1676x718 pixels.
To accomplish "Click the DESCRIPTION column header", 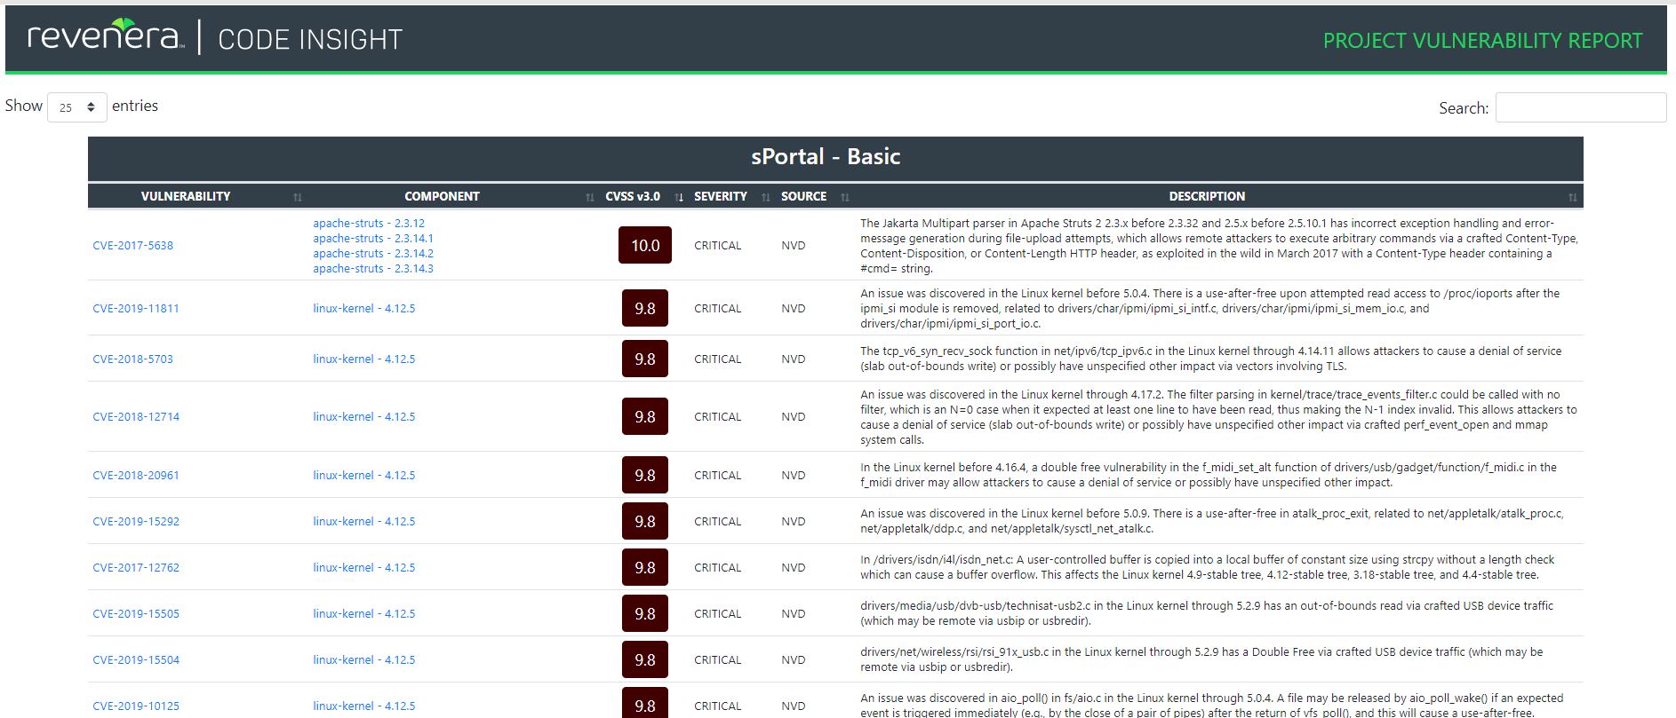I will pyautogui.click(x=1207, y=196).
